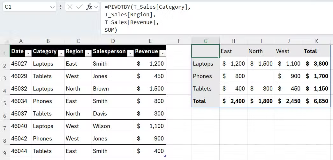333x160 pixels.
Task: Click the table resize handle at E9 corner
Action: pyautogui.click(x=165, y=156)
